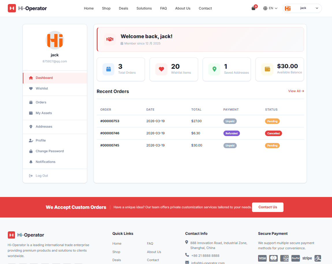This screenshot has height=264, width=332.
Task: Click the Available Balance wallet icon
Action: click(267, 69)
